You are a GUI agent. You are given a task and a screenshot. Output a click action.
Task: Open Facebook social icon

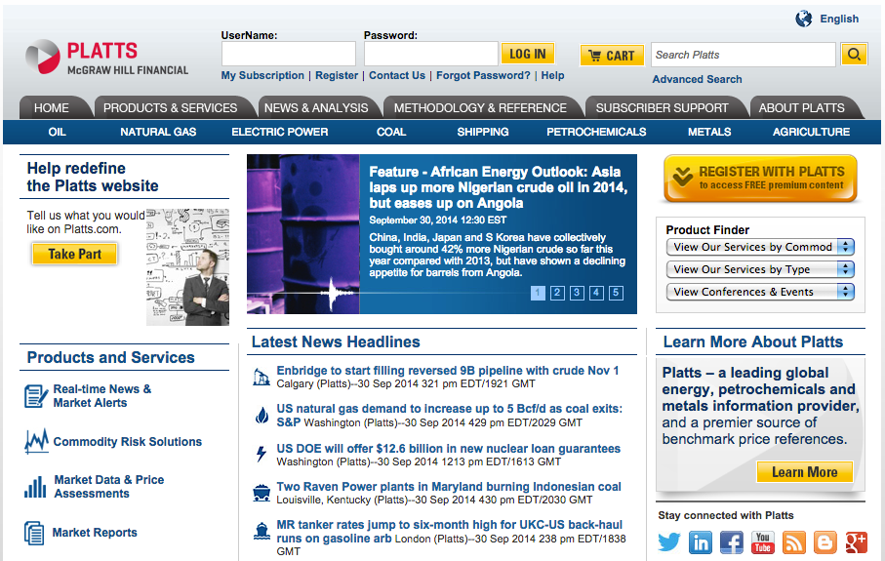click(732, 542)
